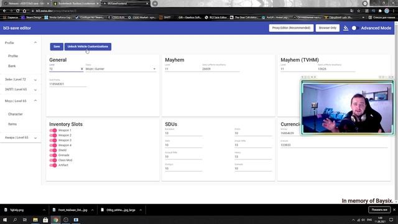Click the browser home icon

pos(24,11)
